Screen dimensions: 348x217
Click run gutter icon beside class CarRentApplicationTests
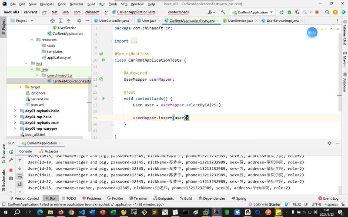pyautogui.click(x=104, y=60)
